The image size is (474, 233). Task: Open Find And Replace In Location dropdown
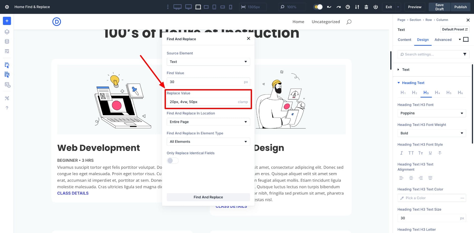[x=208, y=122]
